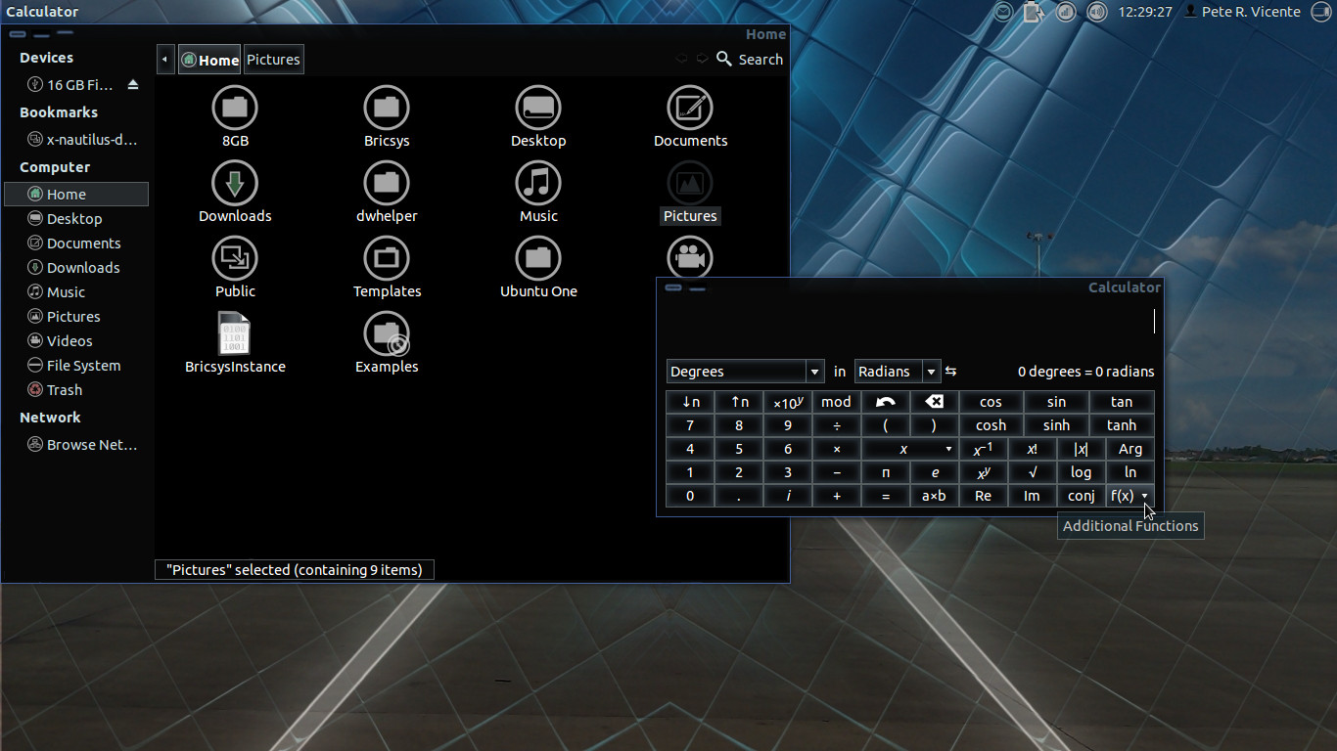Select the Templates folder icon
Screen dimensions: 1337x751
pos(387,258)
